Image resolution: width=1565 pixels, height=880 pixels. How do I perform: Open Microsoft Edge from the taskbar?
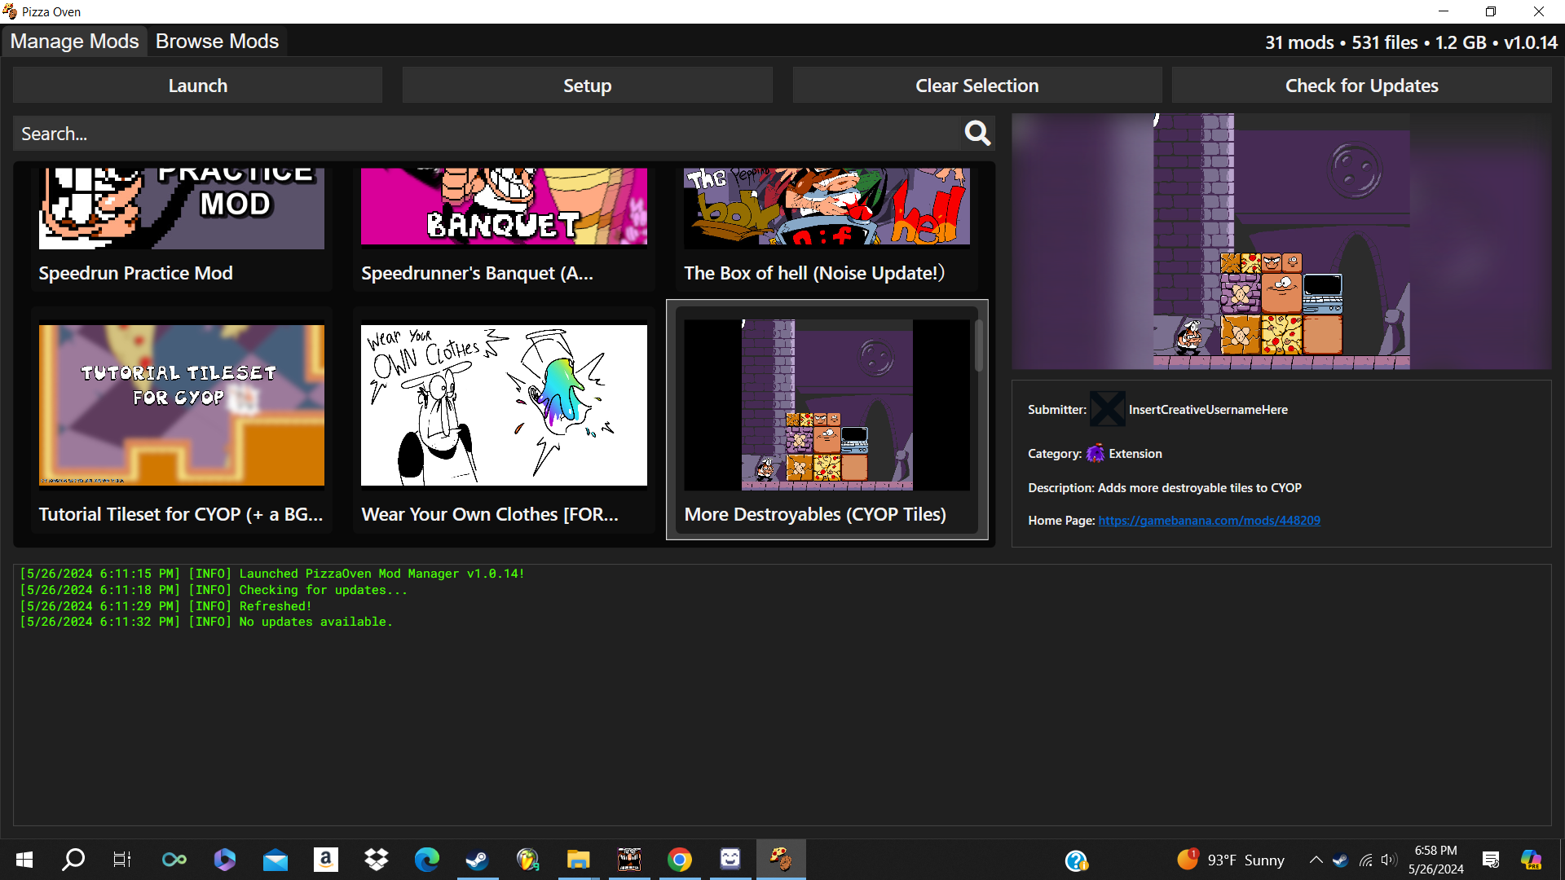426,860
